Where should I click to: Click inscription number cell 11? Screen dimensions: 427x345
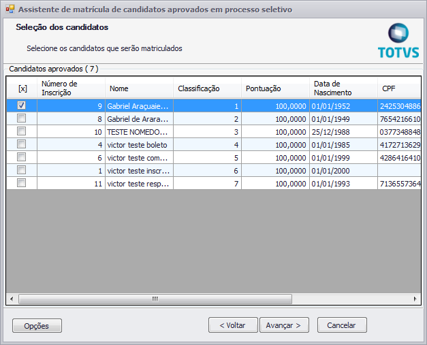point(71,184)
